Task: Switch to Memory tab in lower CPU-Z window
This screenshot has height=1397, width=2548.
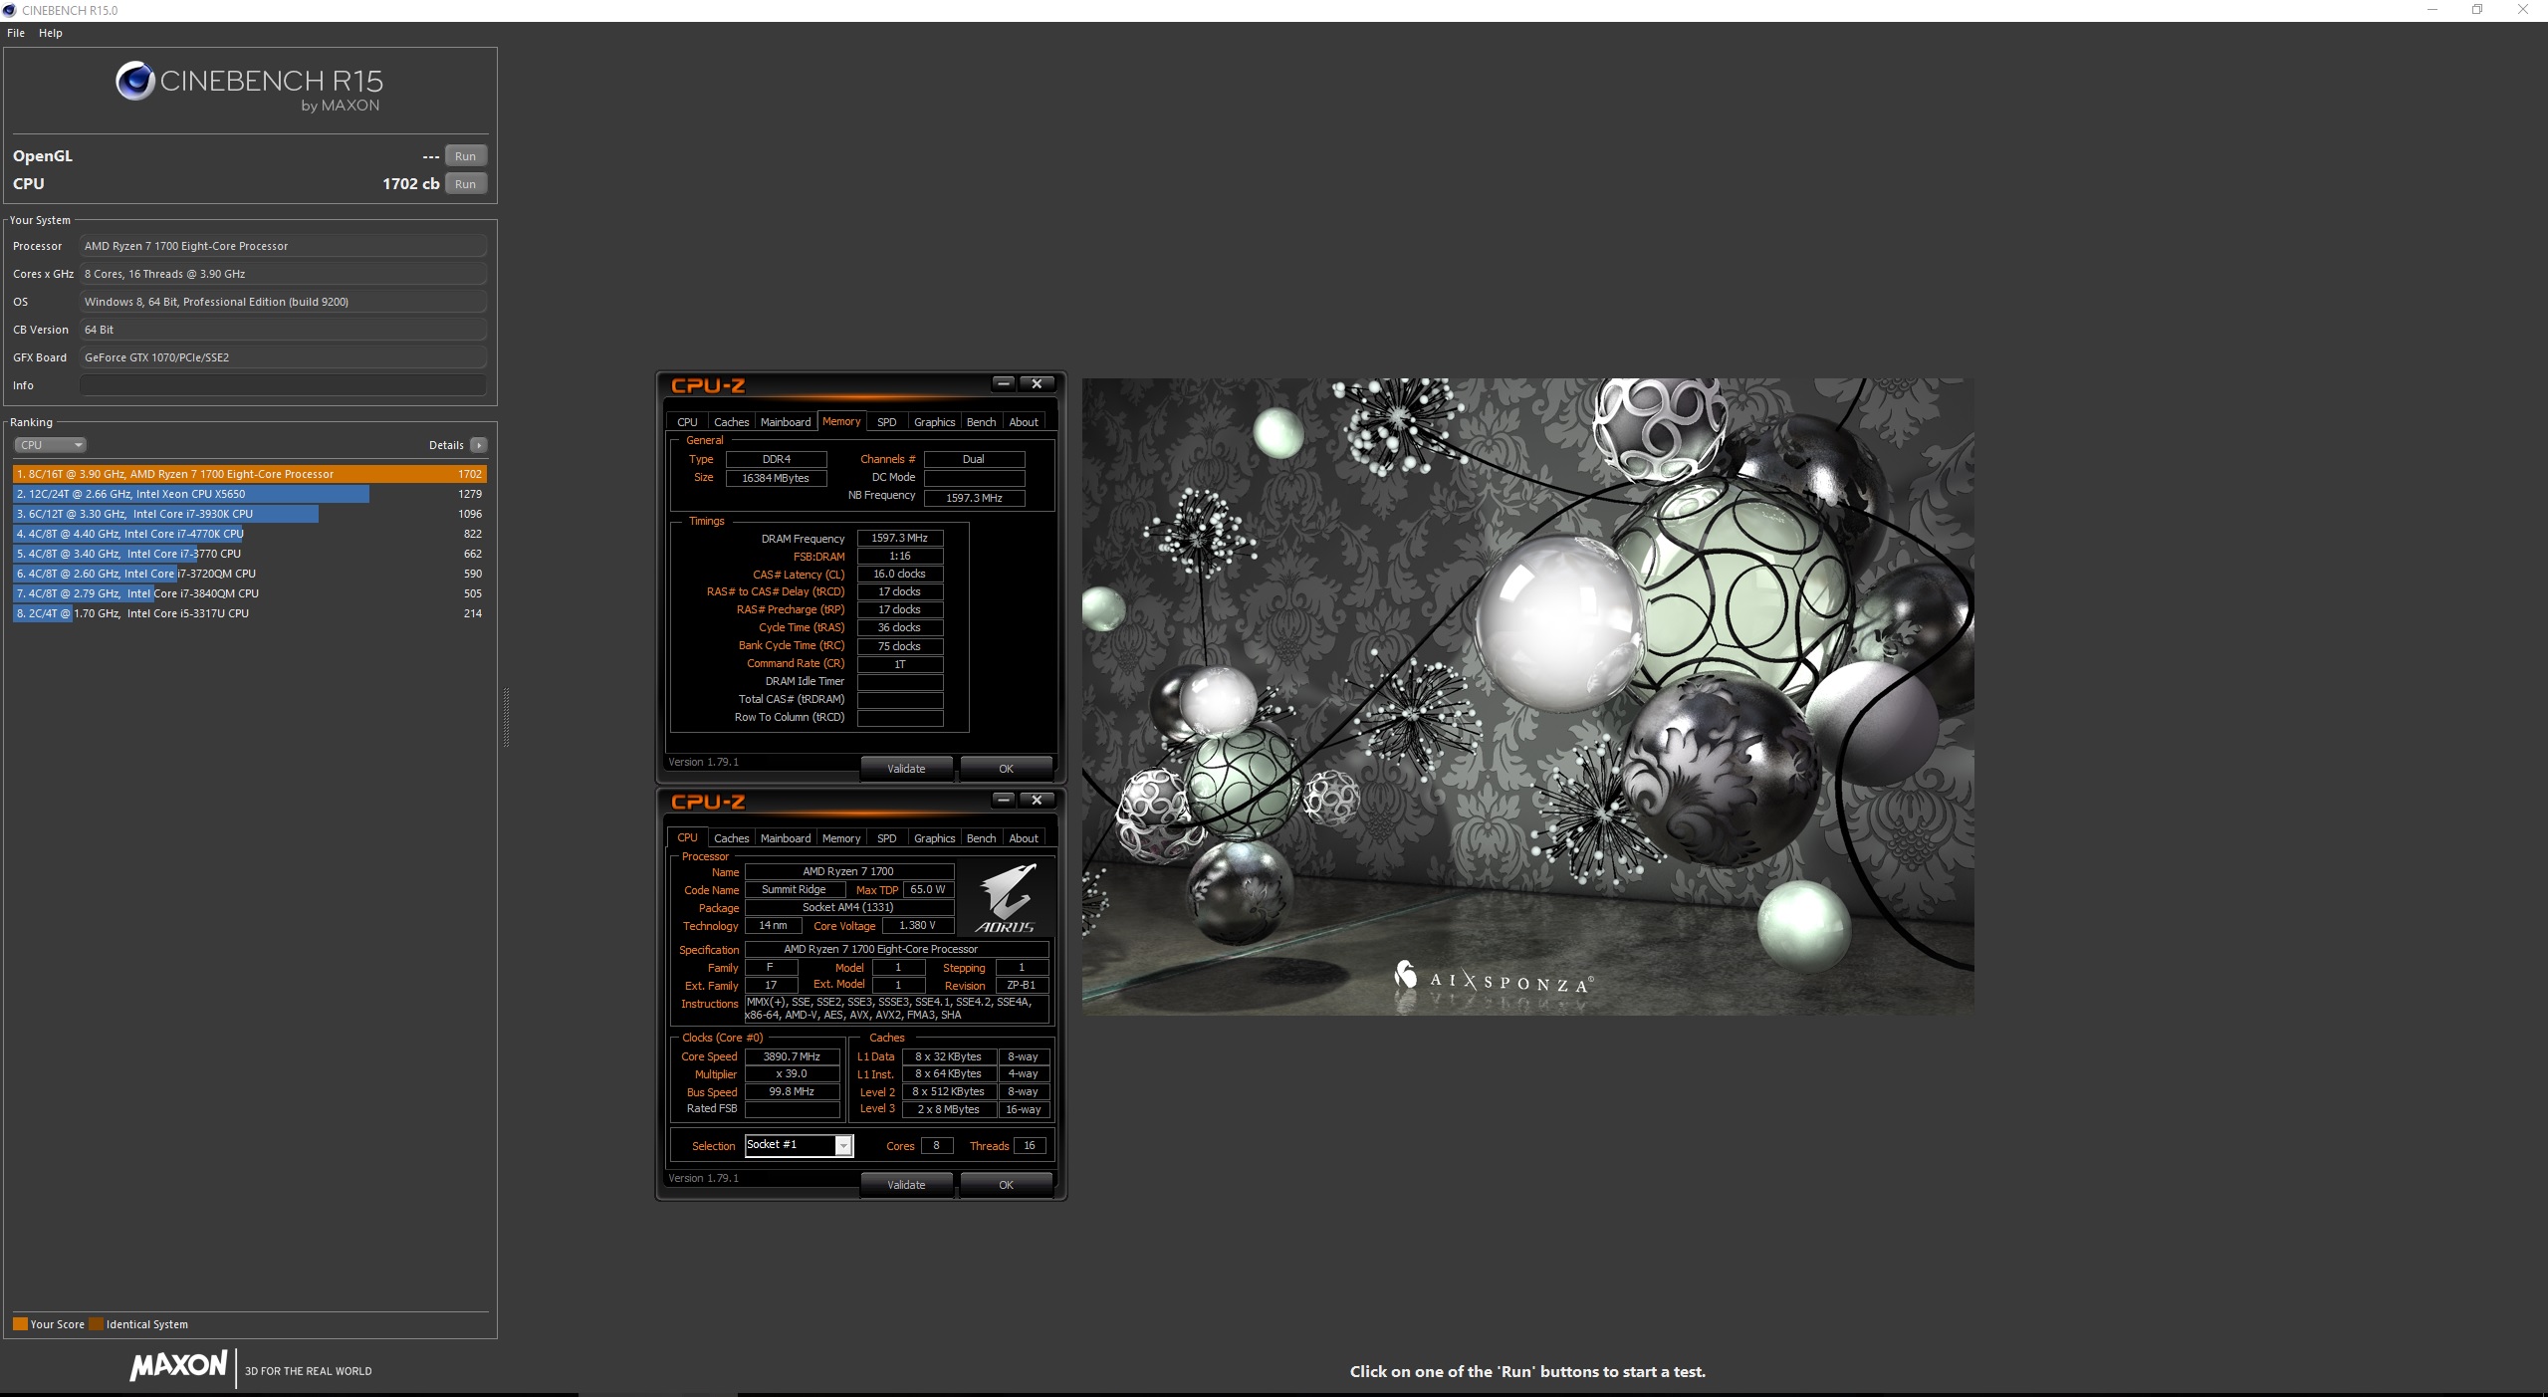Action: coord(841,838)
